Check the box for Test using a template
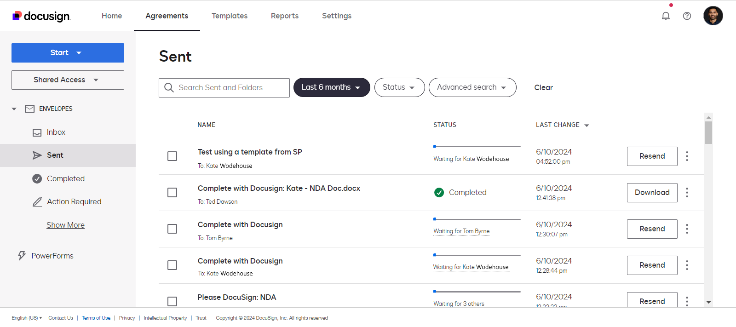Screen dimensions: 736x327 click(x=172, y=156)
